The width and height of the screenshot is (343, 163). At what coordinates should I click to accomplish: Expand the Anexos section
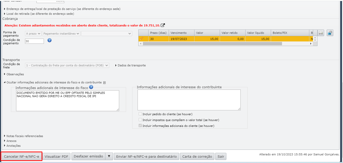tap(10, 141)
